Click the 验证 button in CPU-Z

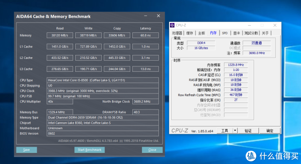pos(248,131)
